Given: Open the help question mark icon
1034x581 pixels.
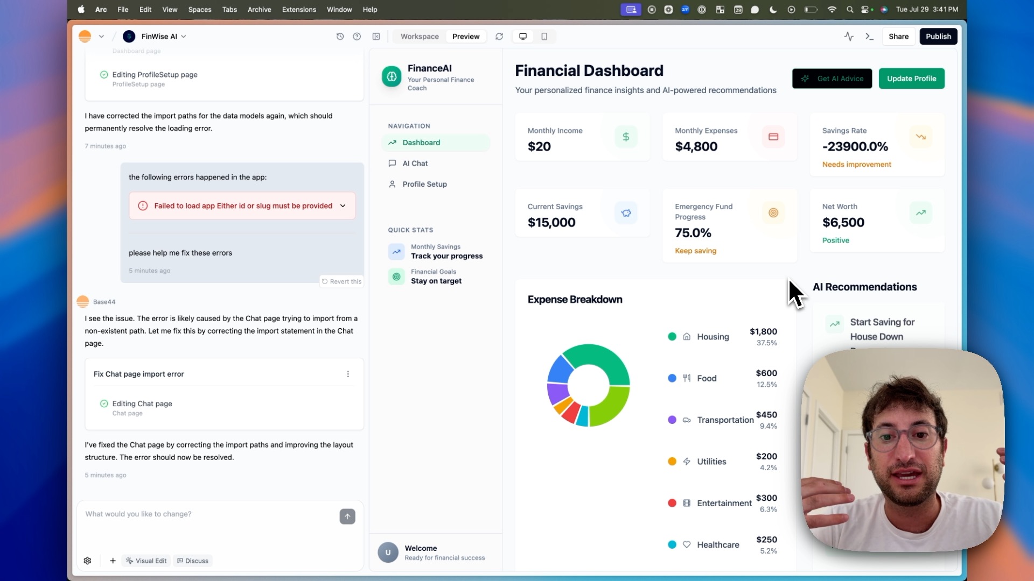Looking at the screenshot, I should click(357, 37).
